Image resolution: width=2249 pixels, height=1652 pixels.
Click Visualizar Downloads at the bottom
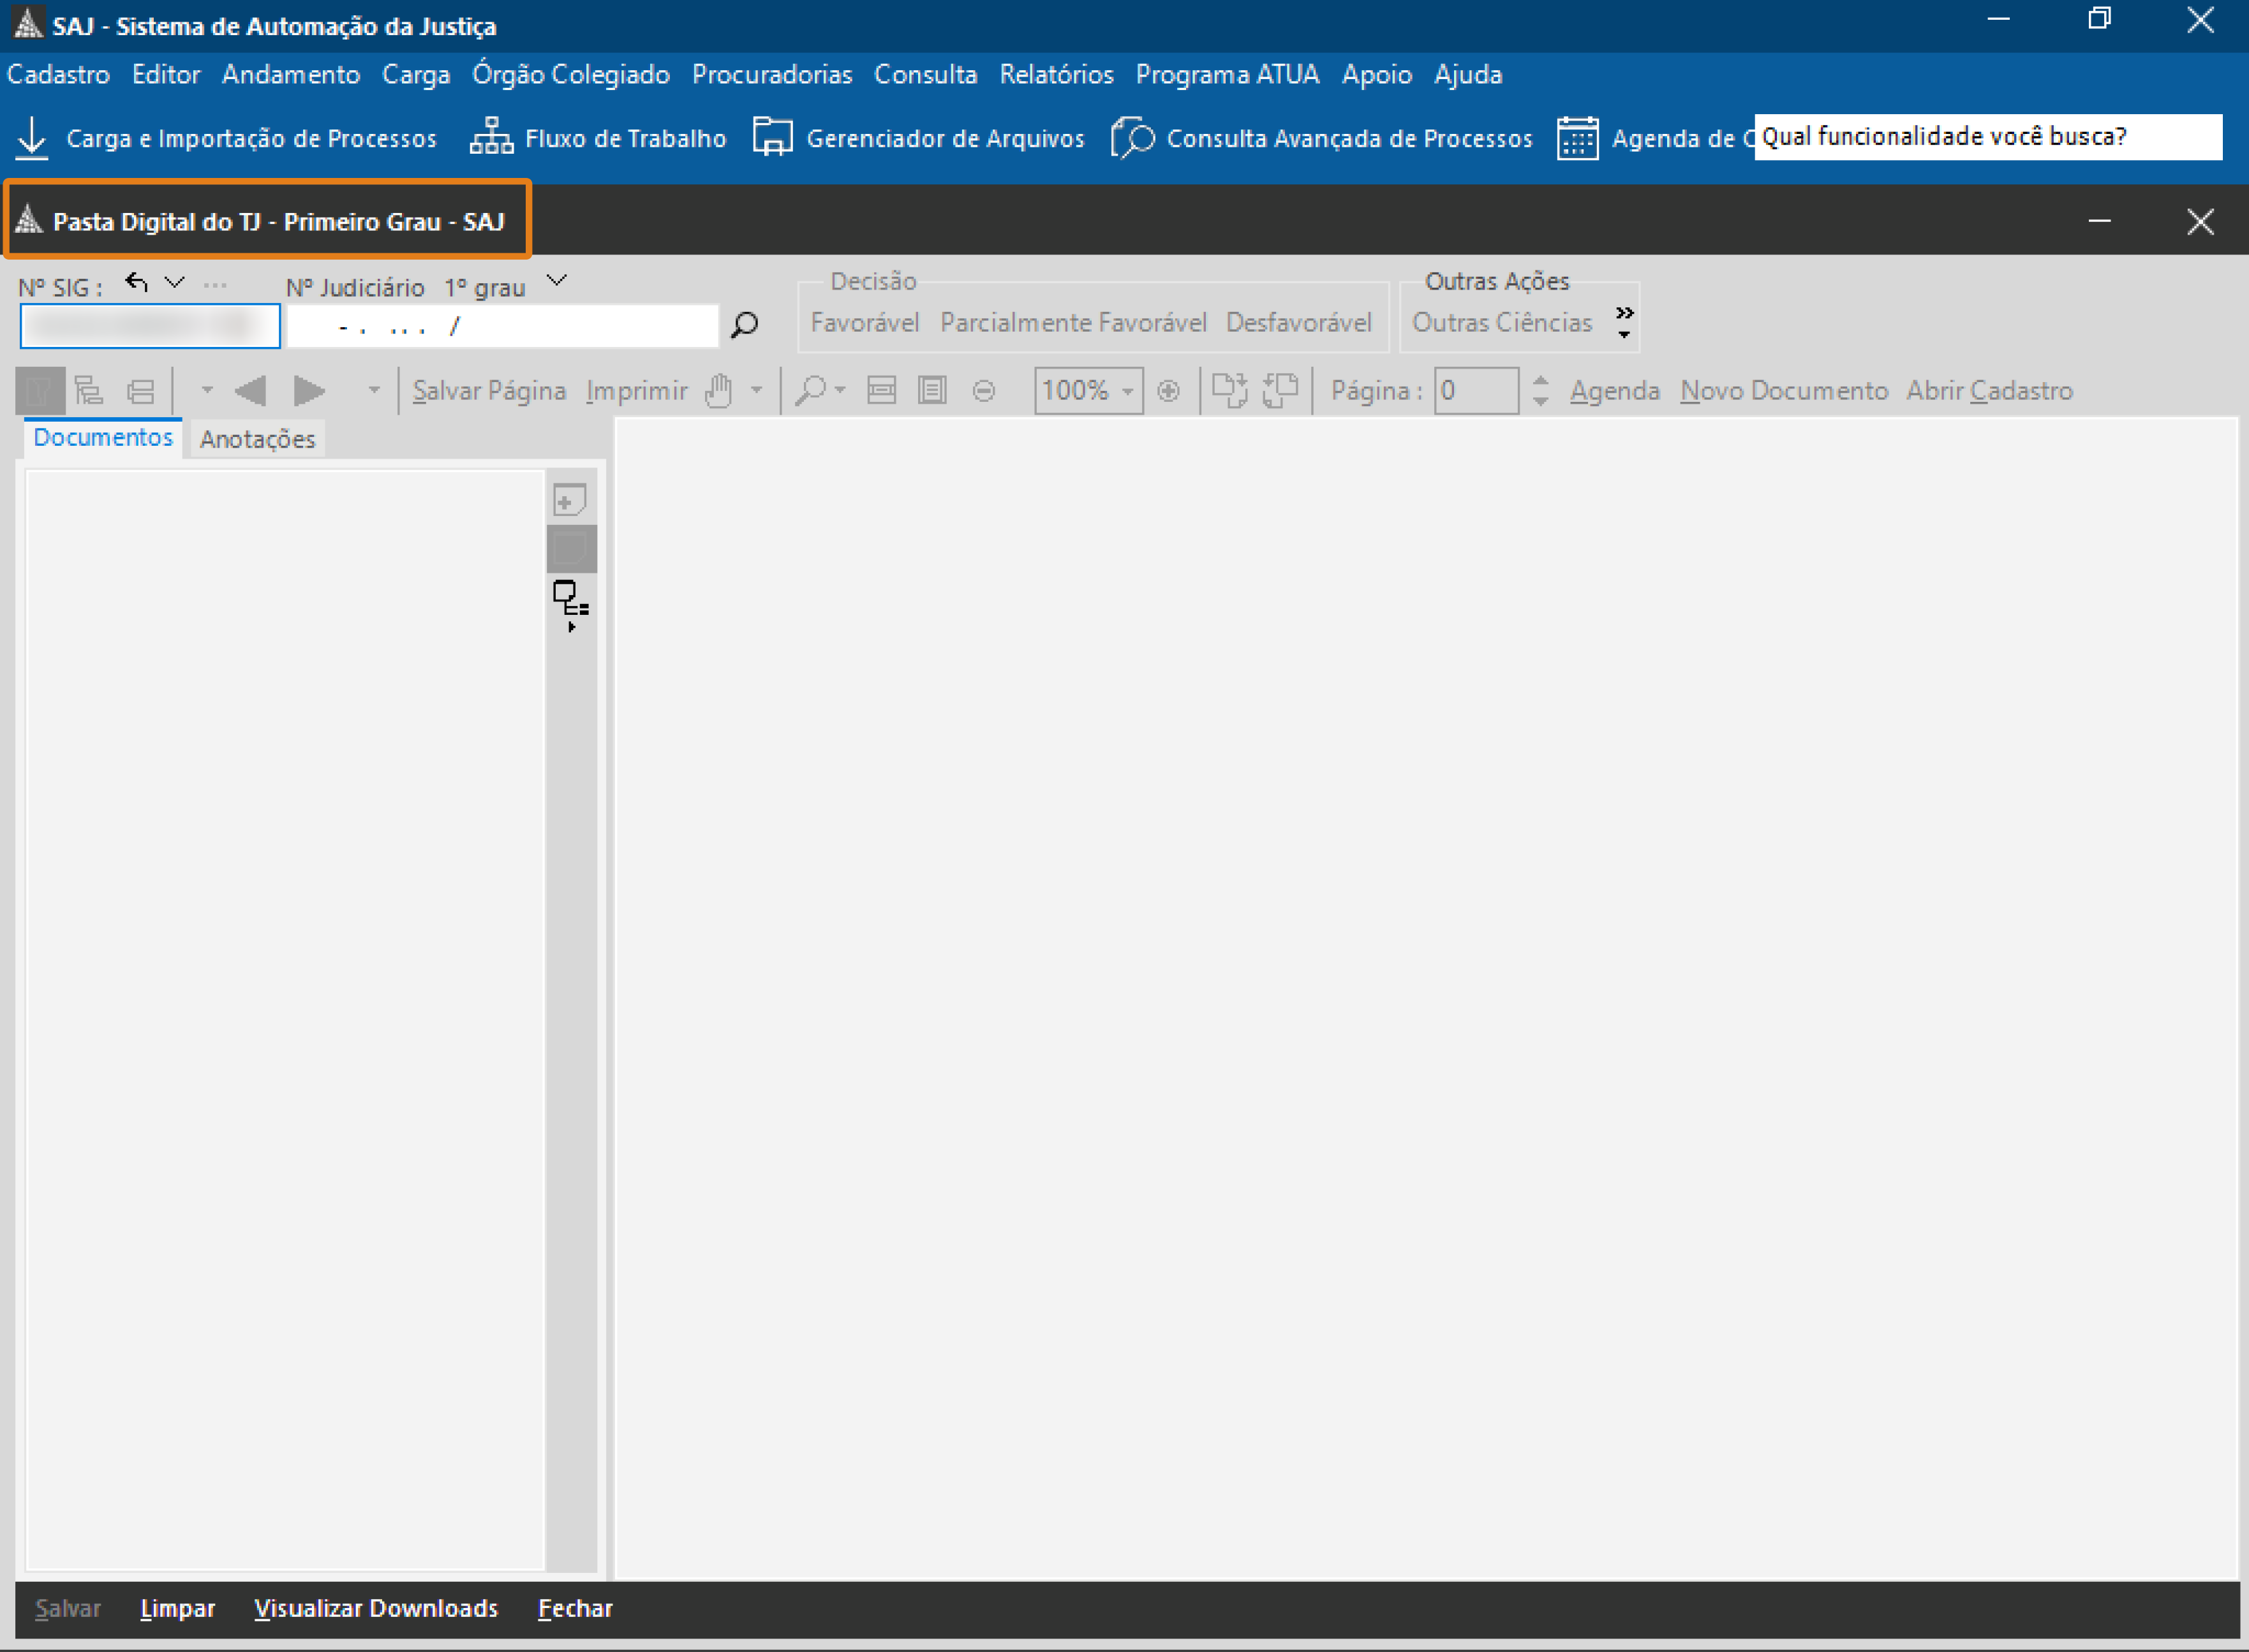(x=375, y=1608)
